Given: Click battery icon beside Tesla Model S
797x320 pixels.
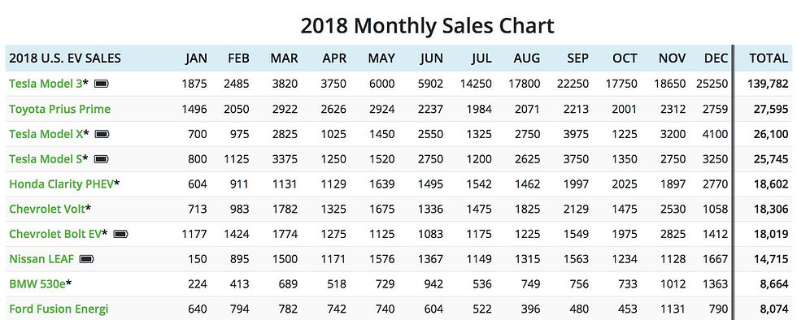Looking at the screenshot, I should [102, 159].
